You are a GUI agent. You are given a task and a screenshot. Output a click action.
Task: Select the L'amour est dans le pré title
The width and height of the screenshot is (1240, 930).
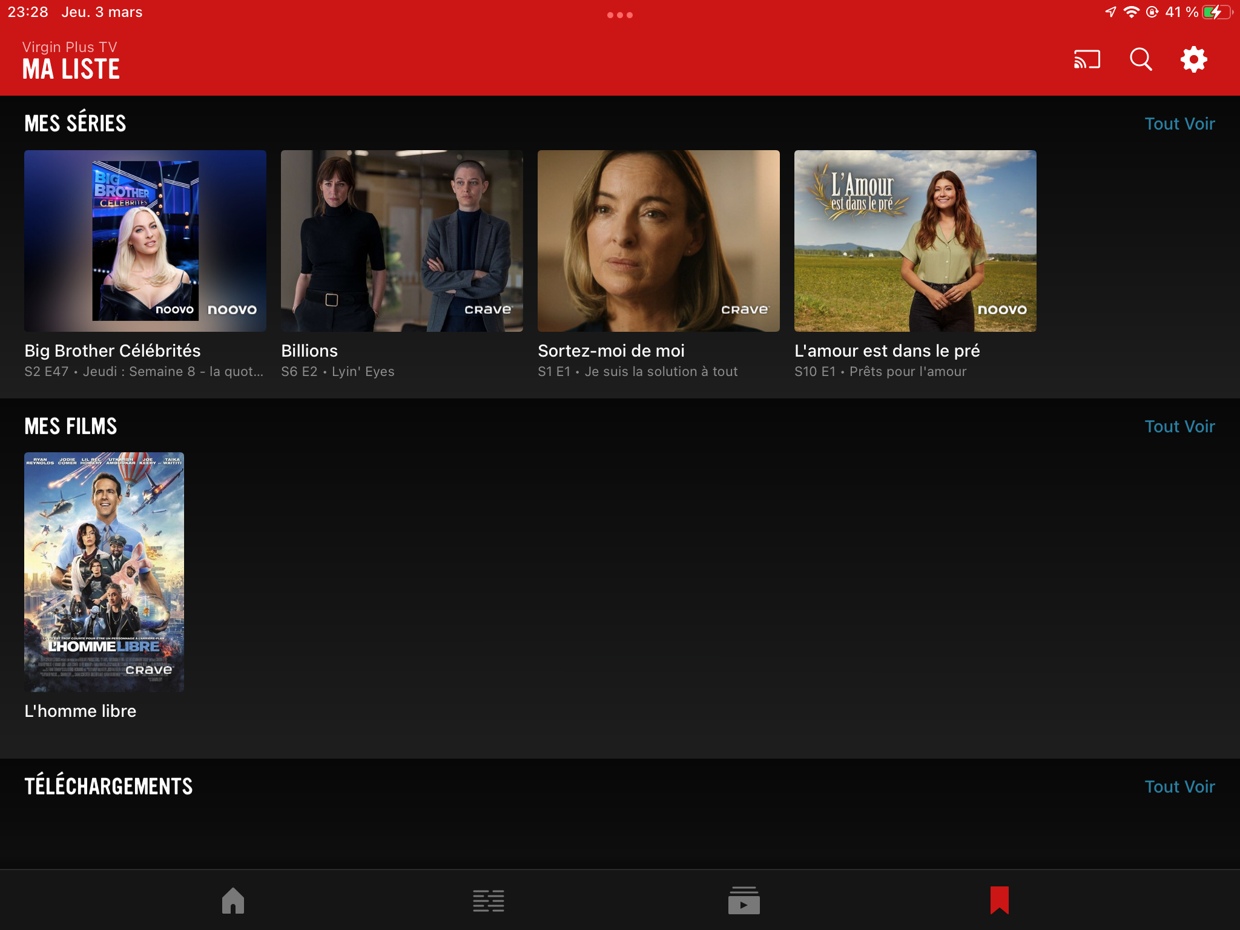887,351
